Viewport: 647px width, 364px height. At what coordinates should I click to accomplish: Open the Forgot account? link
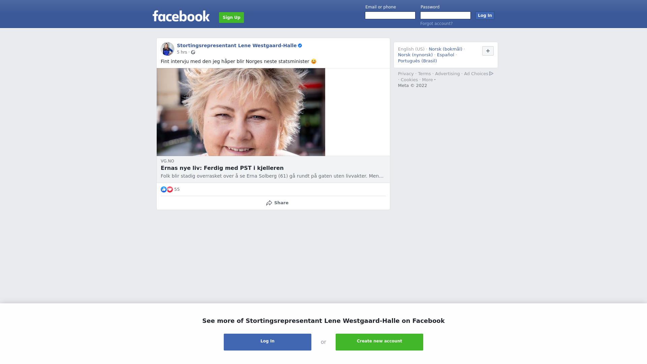(436, 24)
